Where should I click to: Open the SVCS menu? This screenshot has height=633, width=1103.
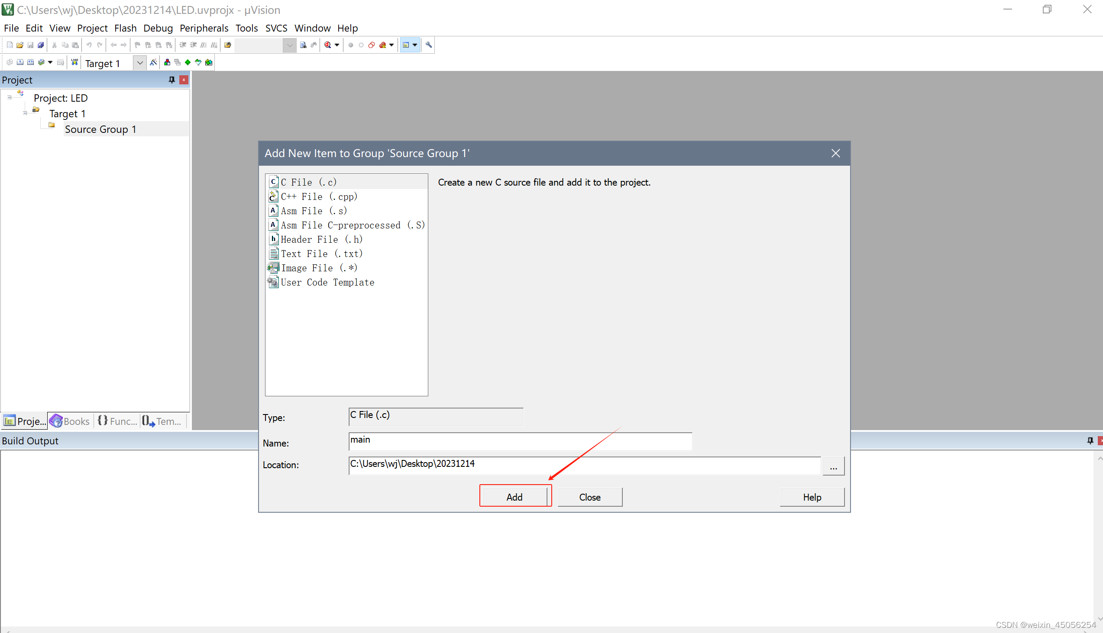[x=276, y=28]
